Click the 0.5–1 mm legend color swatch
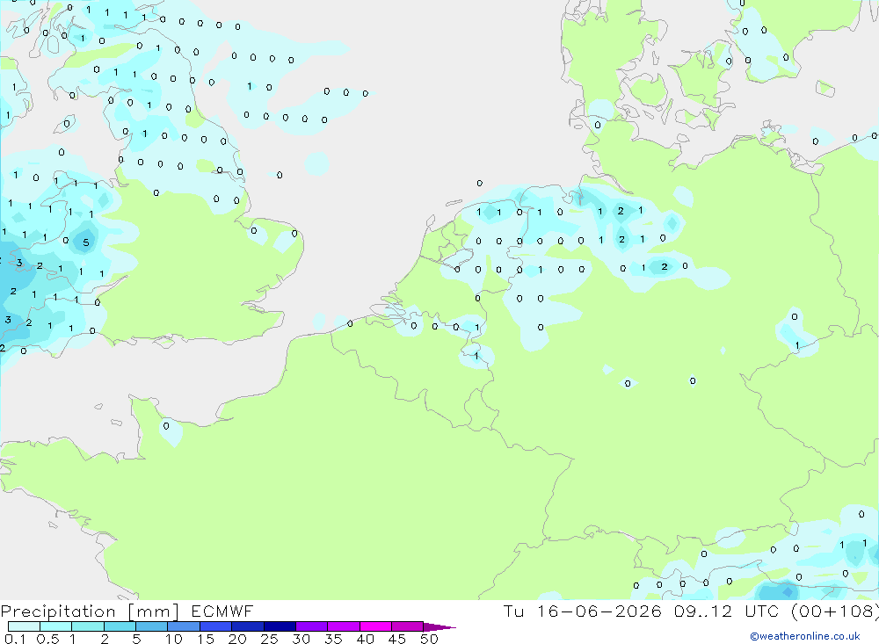 click(x=56, y=626)
